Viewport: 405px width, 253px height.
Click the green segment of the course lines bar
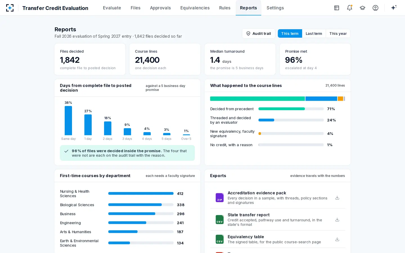click(x=257, y=99)
